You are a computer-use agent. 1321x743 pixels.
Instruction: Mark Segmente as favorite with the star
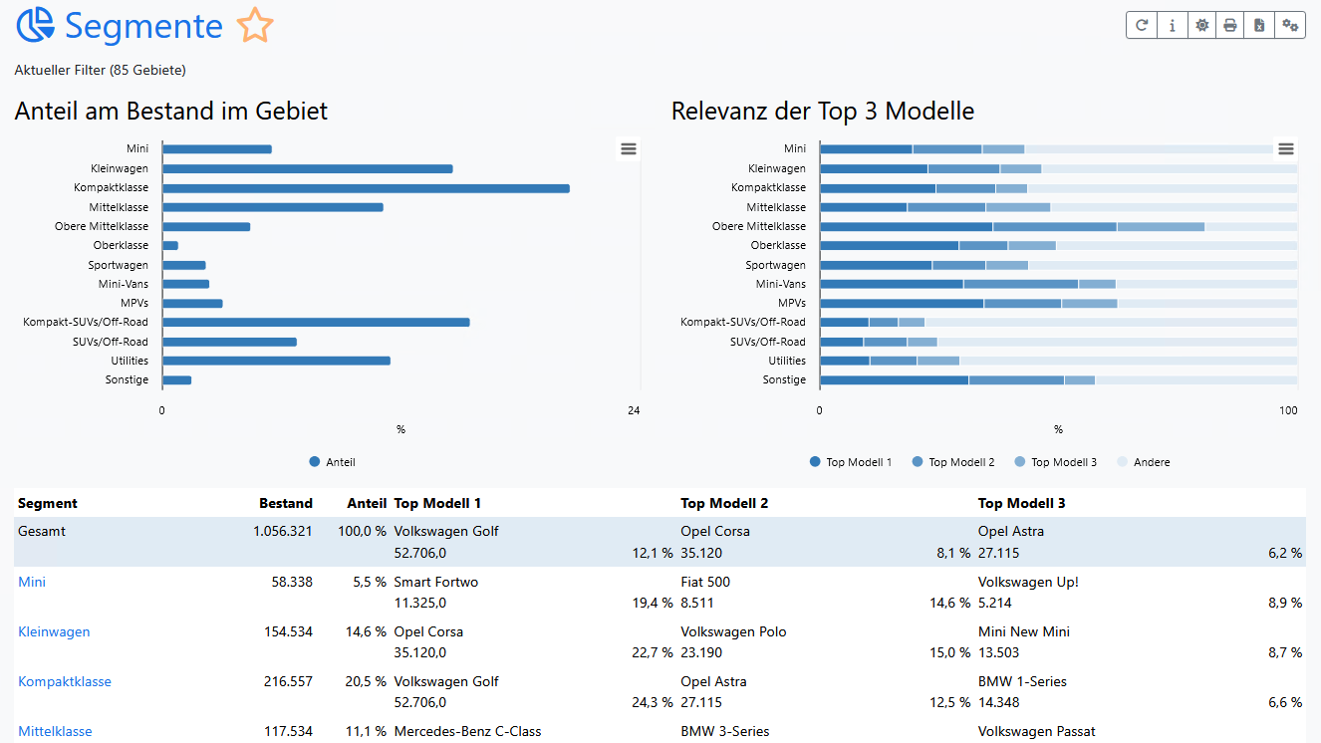255,25
